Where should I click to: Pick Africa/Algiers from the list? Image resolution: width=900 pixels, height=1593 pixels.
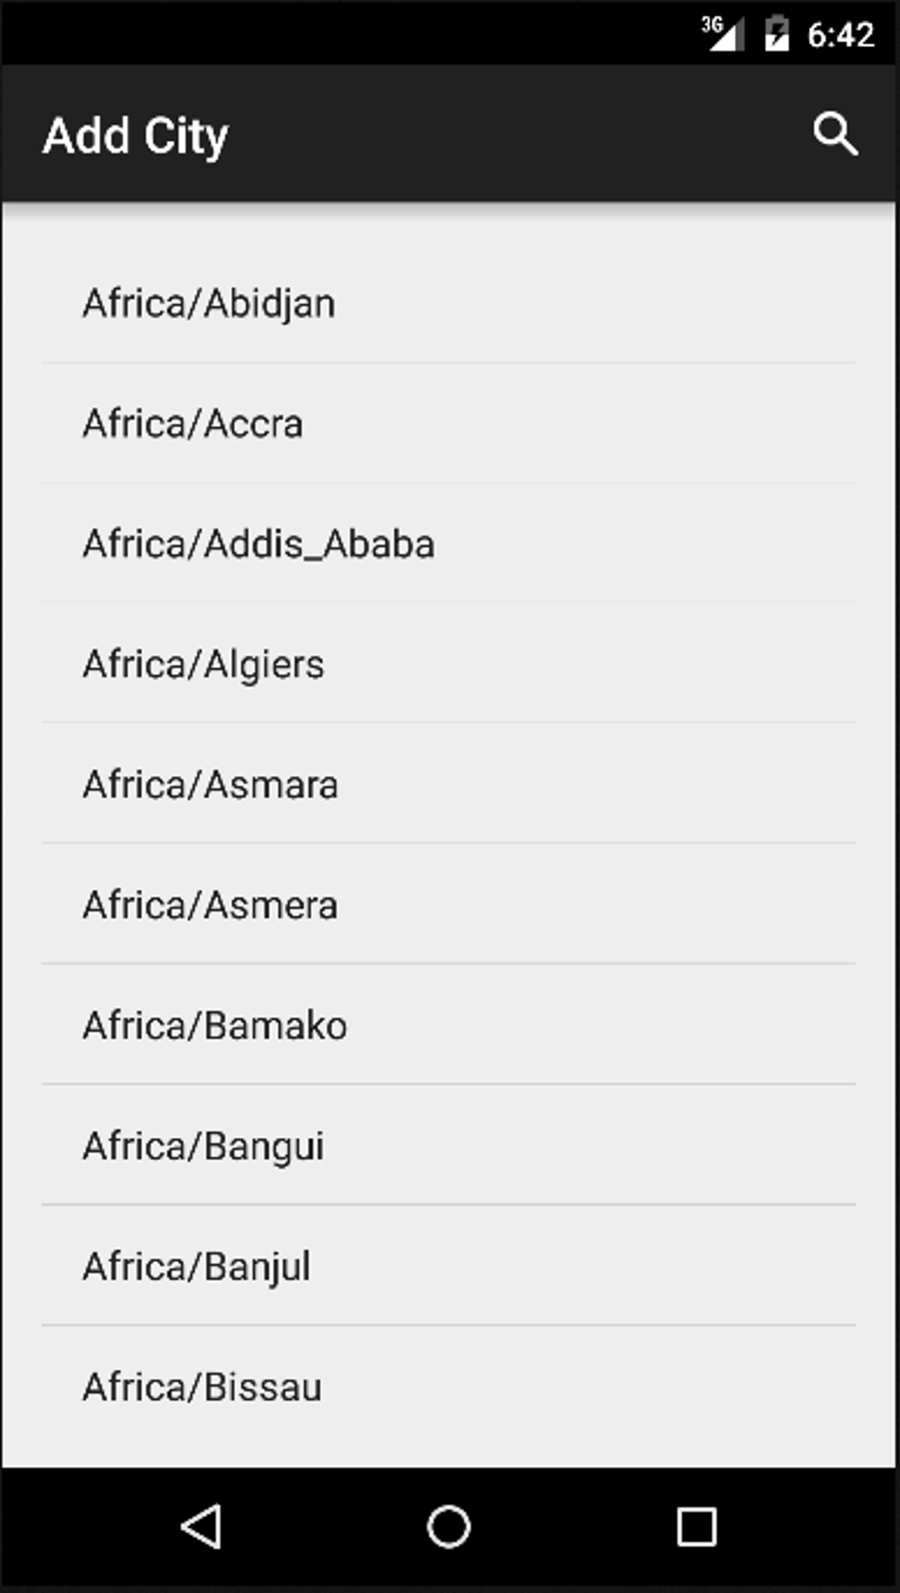204,664
